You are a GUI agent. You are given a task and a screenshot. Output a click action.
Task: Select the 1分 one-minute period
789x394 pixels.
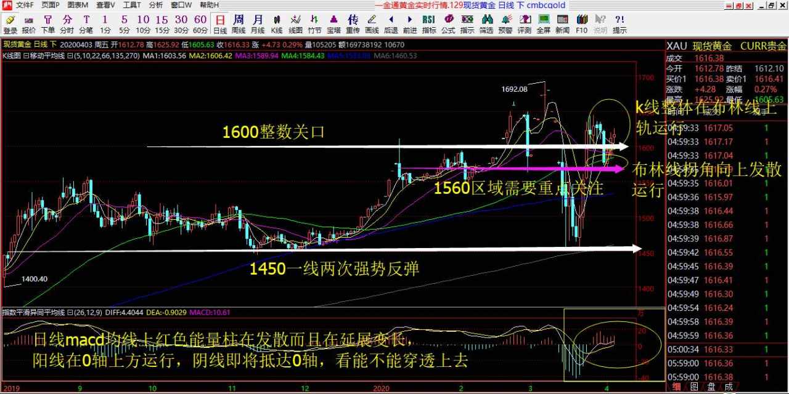(x=105, y=24)
